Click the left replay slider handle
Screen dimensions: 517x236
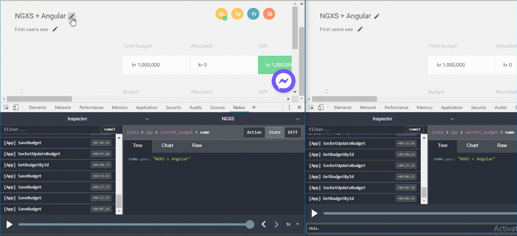pos(250,224)
